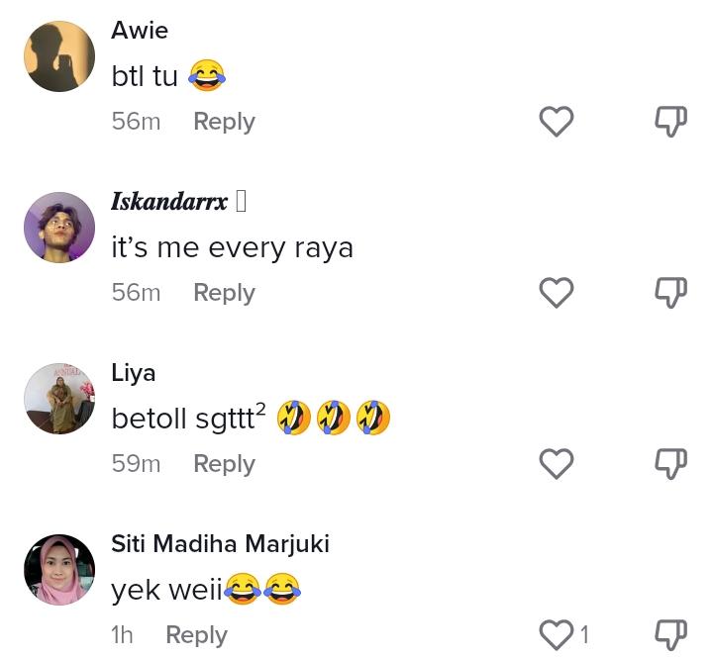Click the username Awie
Image resolution: width=713 pixels, height=658 pixels.
(140, 31)
